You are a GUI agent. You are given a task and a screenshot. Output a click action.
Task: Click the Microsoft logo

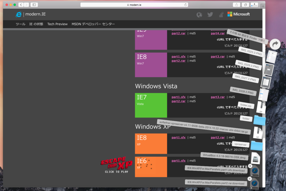pos(238,14)
